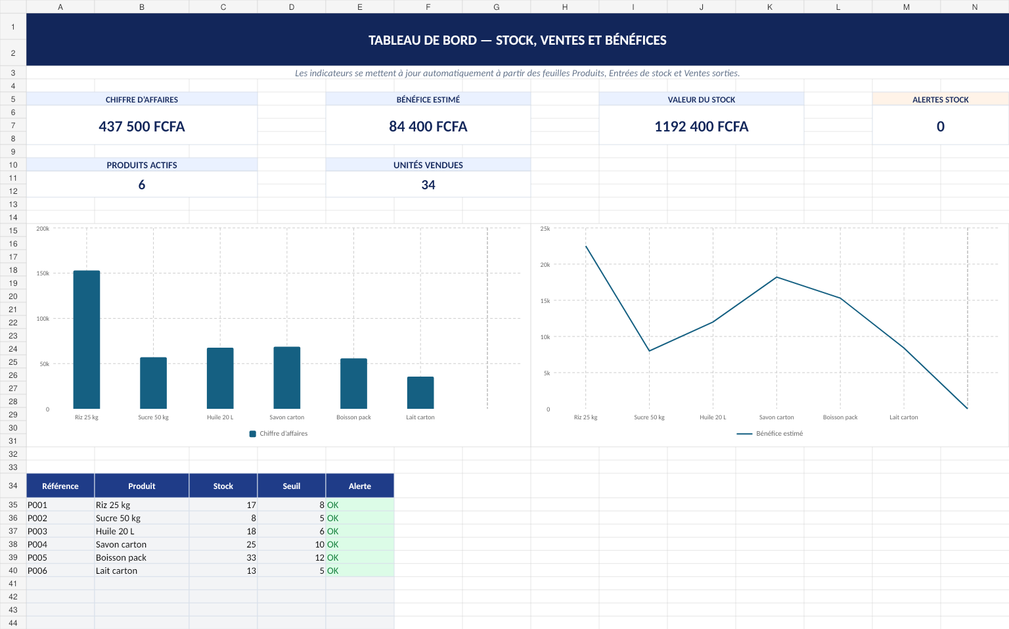Select the Seuil table header
Screen dimensions: 1009x629
coord(292,486)
